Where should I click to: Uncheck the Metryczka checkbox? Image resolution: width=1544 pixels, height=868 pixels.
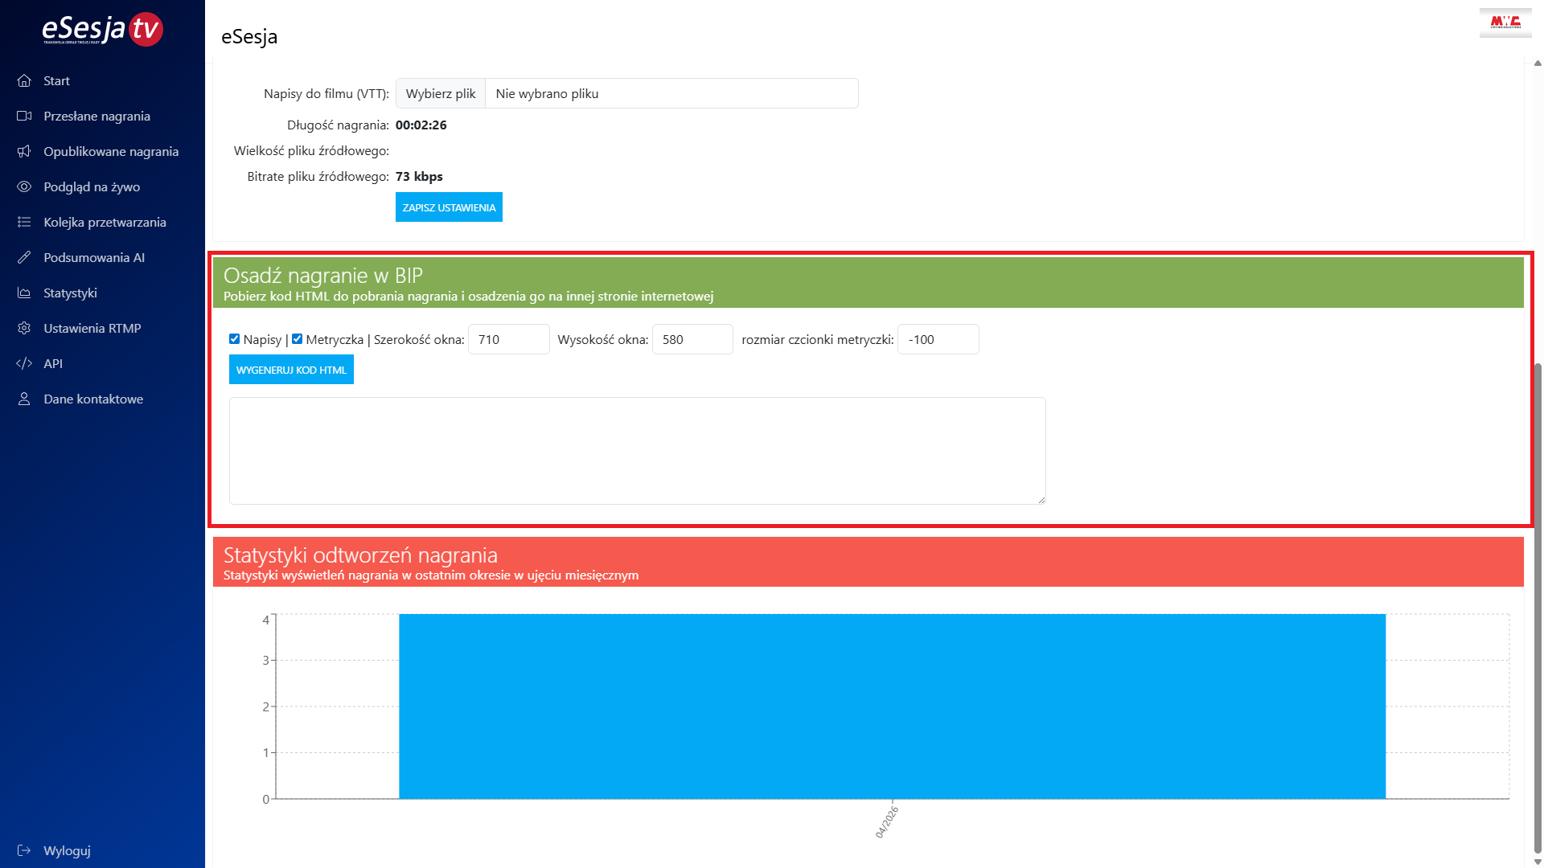click(x=297, y=339)
